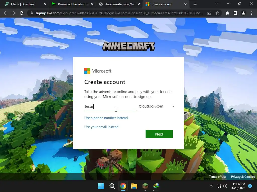Open the Chrome extensions puzzle menu
Screen dimensions: 257x192
(x=227, y=13)
